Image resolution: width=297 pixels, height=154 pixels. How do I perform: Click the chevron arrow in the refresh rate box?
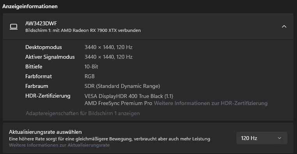click(x=279, y=138)
